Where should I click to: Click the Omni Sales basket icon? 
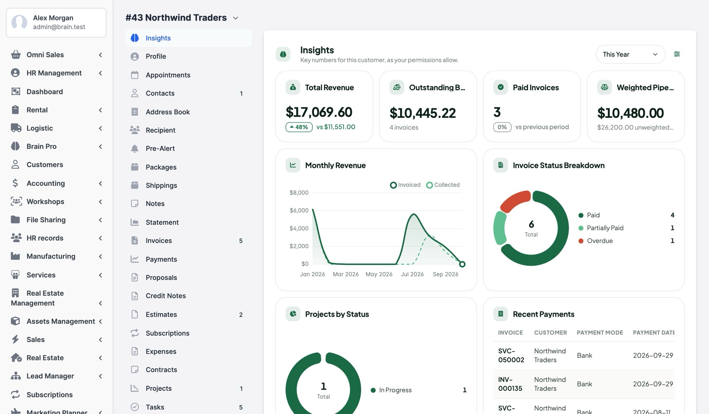16,55
